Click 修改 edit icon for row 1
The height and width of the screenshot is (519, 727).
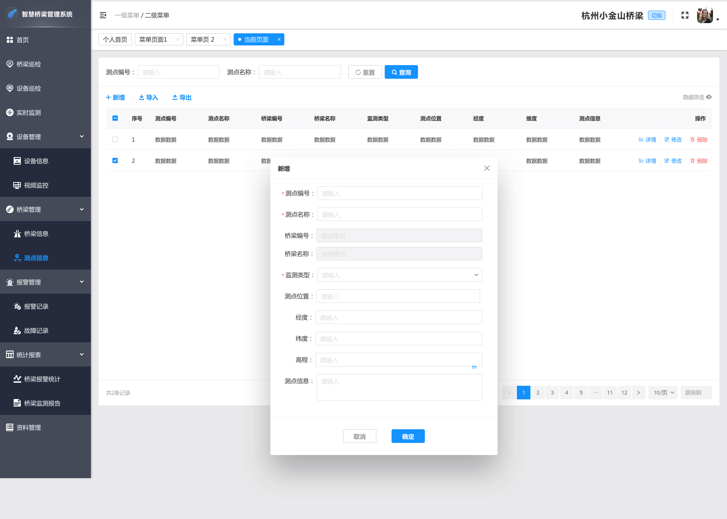pos(673,140)
